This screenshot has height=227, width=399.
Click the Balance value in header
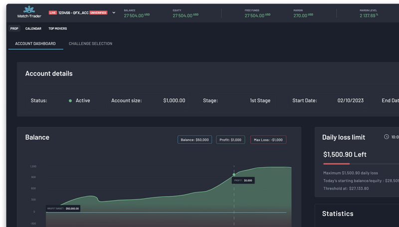point(134,16)
